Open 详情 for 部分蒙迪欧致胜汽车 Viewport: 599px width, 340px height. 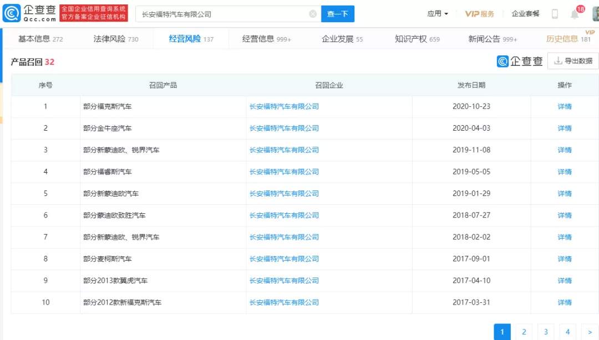565,215
